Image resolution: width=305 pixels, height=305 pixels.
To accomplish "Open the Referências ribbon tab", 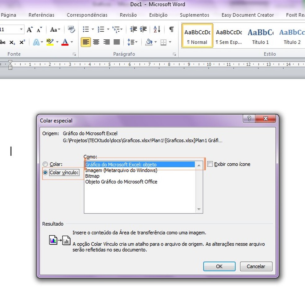I will coord(41,15).
